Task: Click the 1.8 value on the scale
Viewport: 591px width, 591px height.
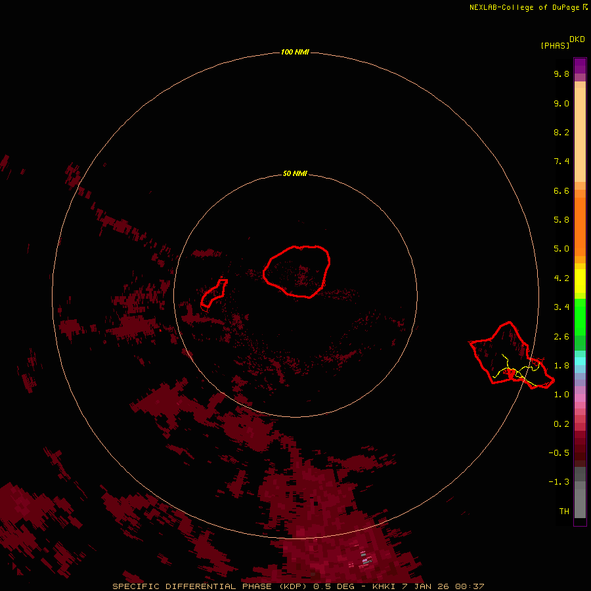Action: (x=561, y=366)
